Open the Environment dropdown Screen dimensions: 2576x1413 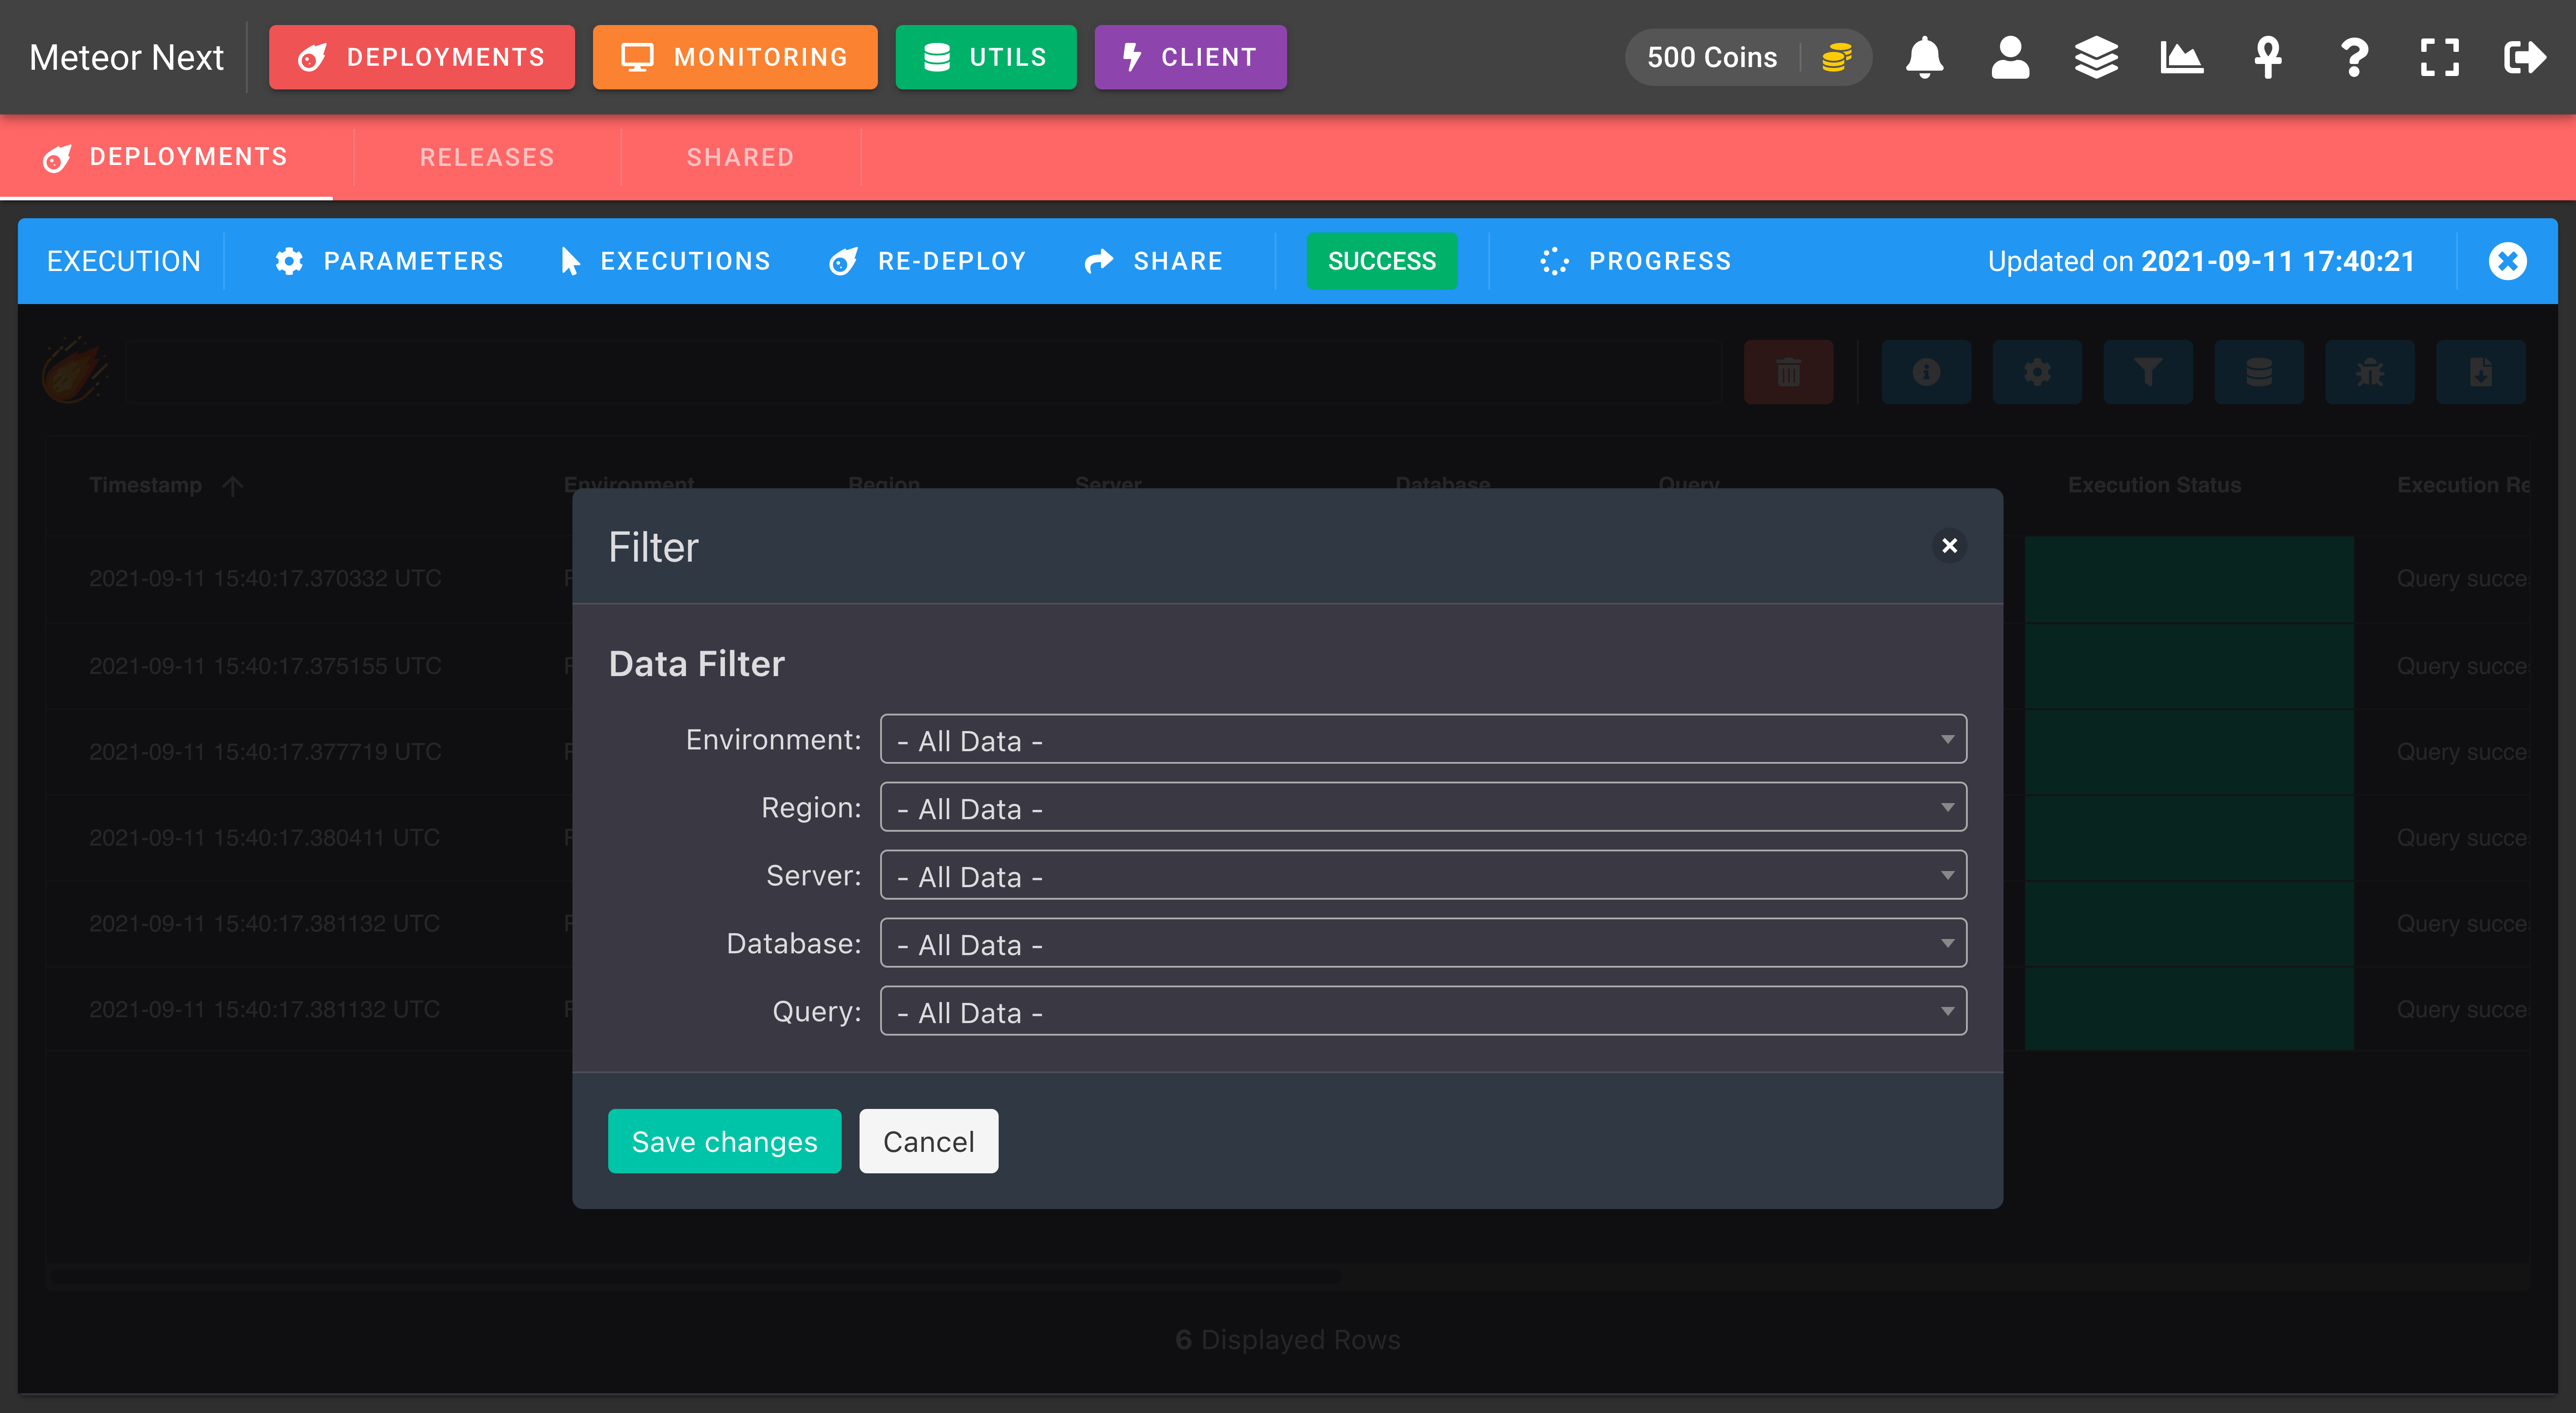pyautogui.click(x=1423, y=739)
